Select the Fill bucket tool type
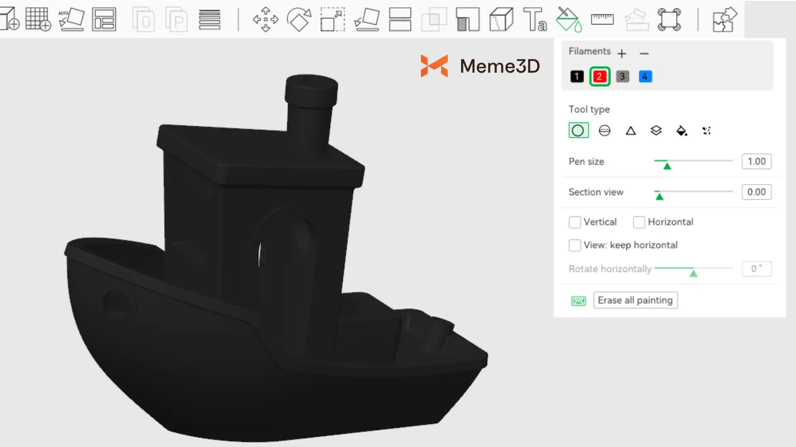796x447 pixels. [681, 131]
